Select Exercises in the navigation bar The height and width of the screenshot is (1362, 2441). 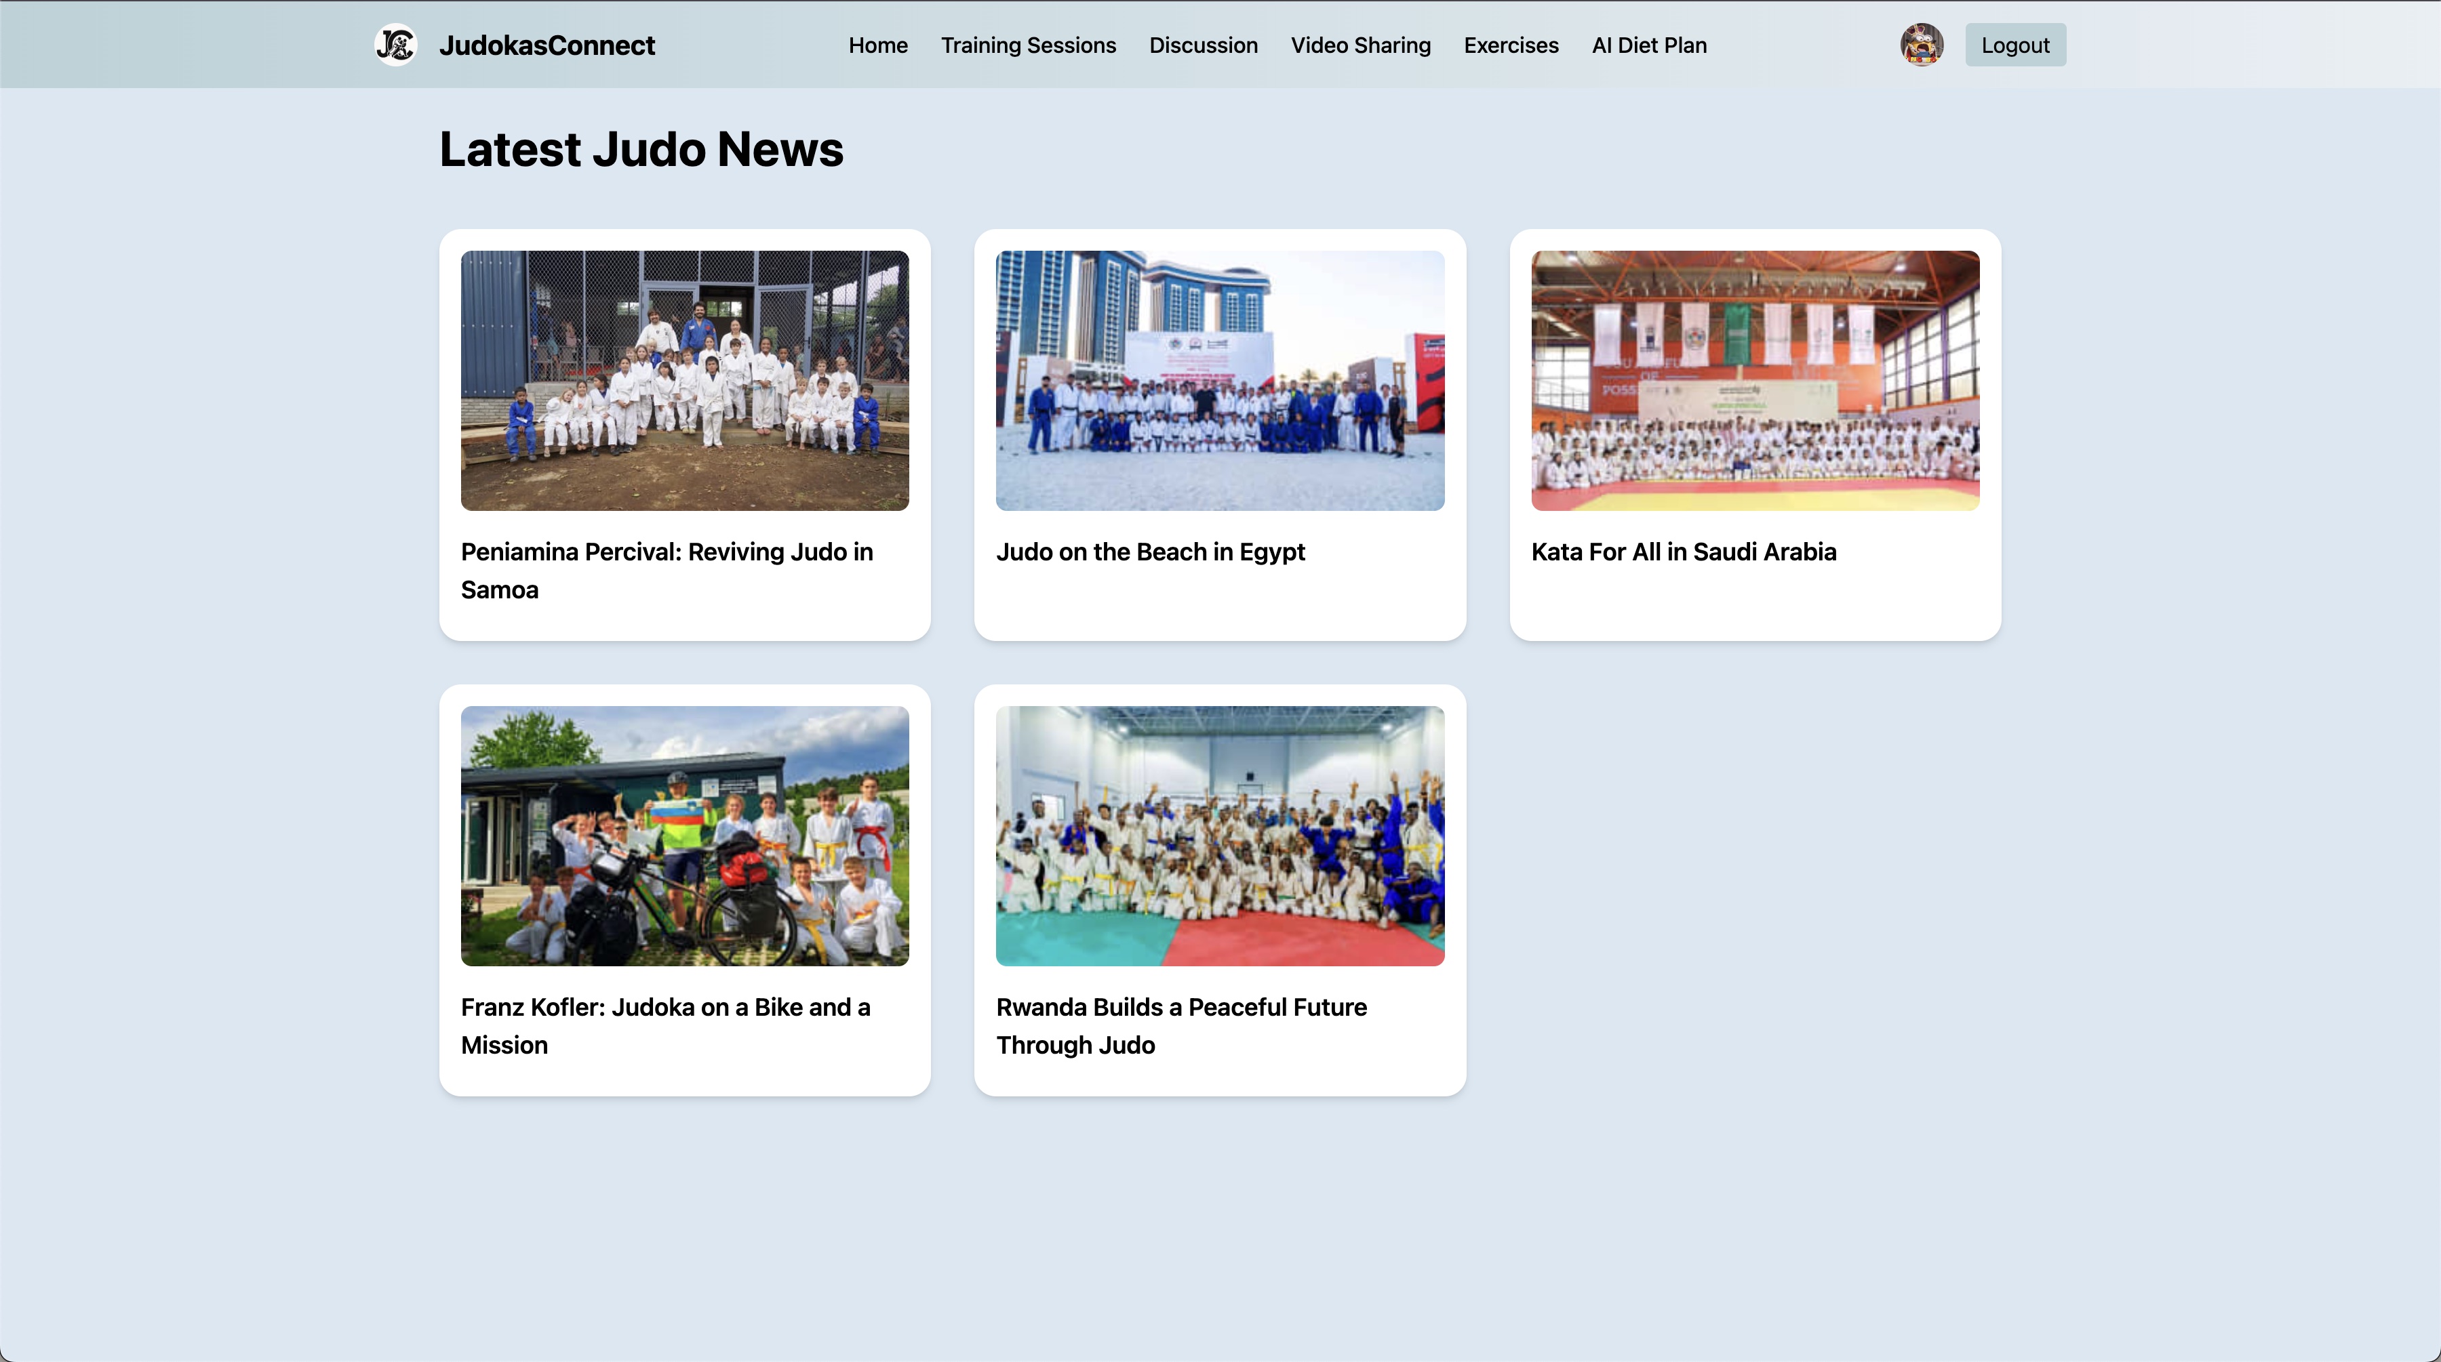(x=1511, y=45)
